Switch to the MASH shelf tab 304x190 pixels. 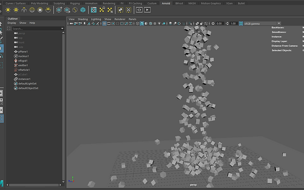click(192, 4)
